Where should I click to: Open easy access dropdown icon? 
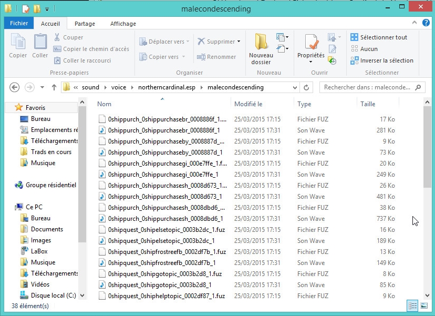point(282,48)
